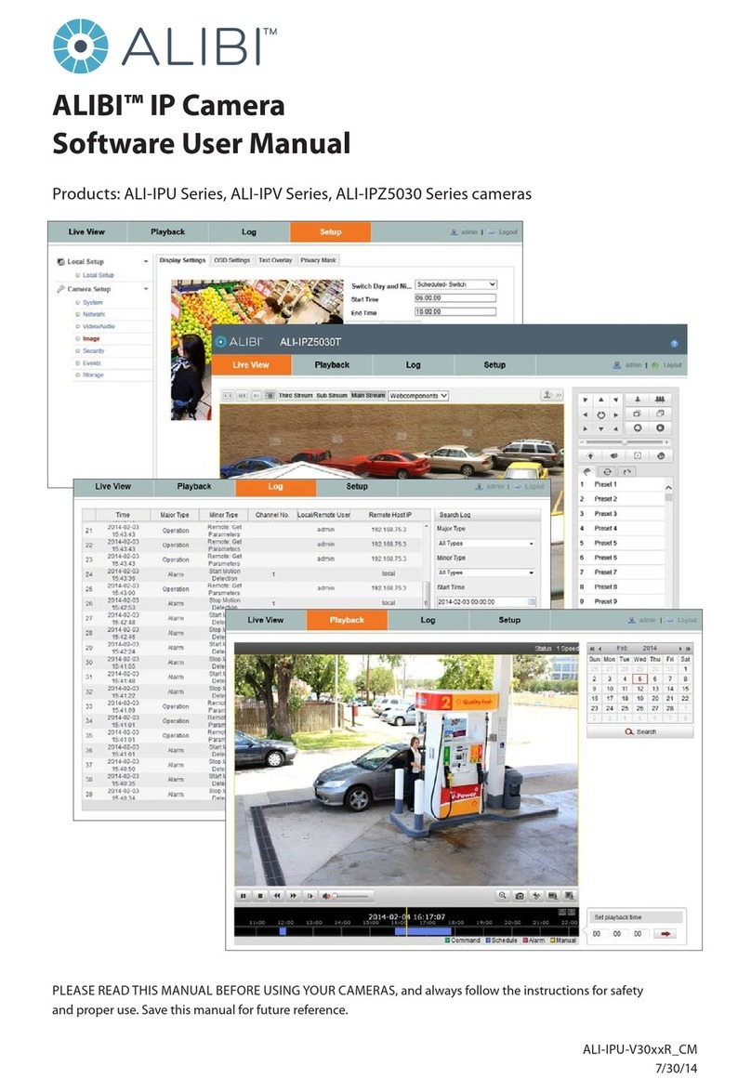Slow down playback with the rewind icon
Screen dimensions: 751x1092
(277, 896)
